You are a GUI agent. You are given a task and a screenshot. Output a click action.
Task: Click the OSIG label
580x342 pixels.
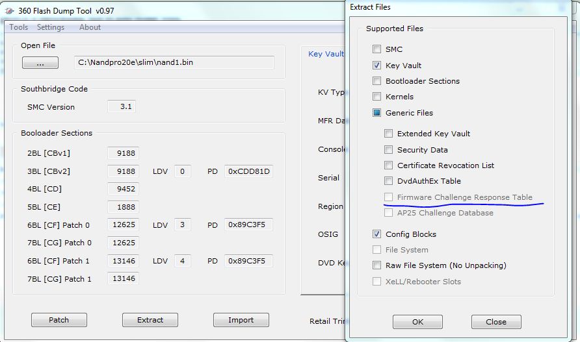(x=328, y=234)
